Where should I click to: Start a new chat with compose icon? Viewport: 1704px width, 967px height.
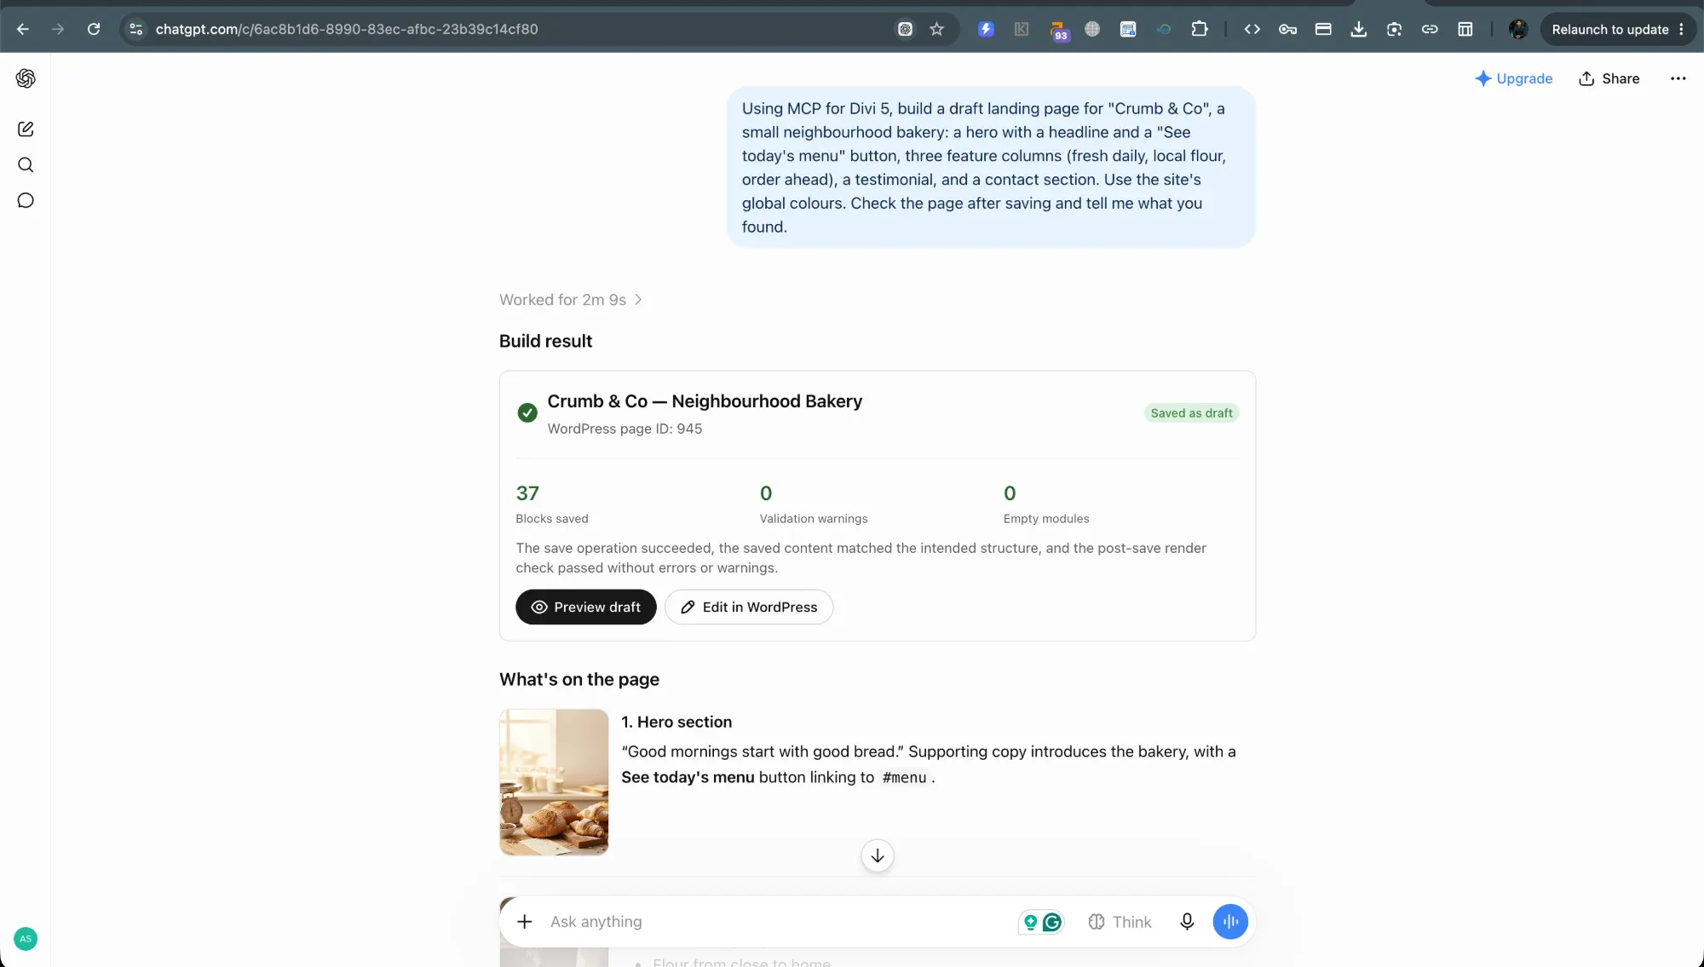[x=26, y=129]
